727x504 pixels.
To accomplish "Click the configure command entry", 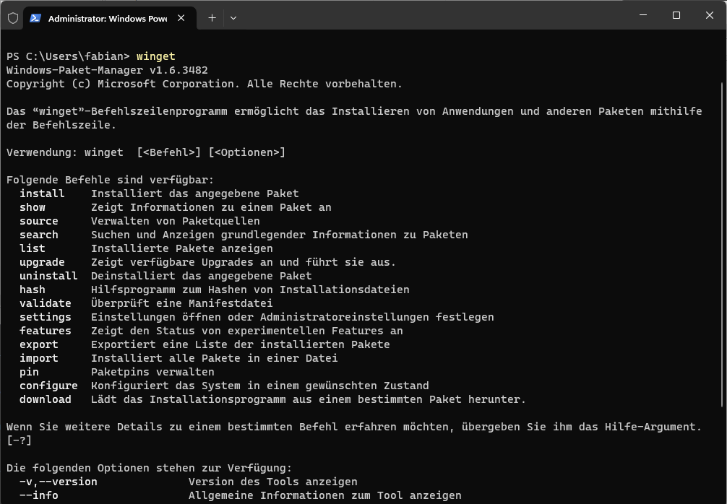I will click(x=48, y=386).
